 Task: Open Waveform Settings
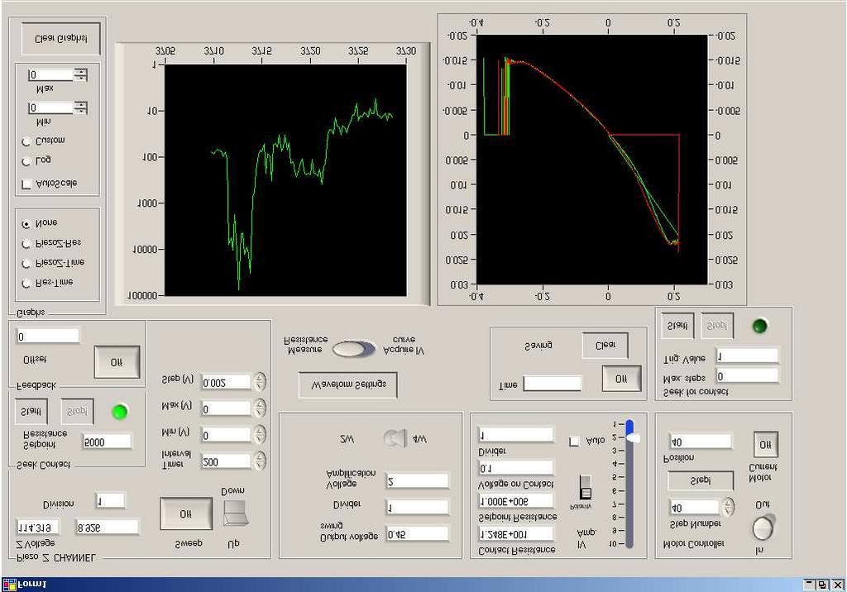[348, 385]
